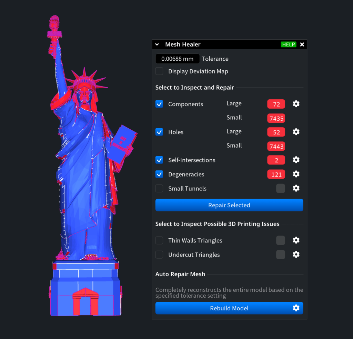The width and height of the screenshot is (353, 339).
Task: Collapse the Mesh Healer panel chevron
Action: pyautogui.click(x=157, y=44)
